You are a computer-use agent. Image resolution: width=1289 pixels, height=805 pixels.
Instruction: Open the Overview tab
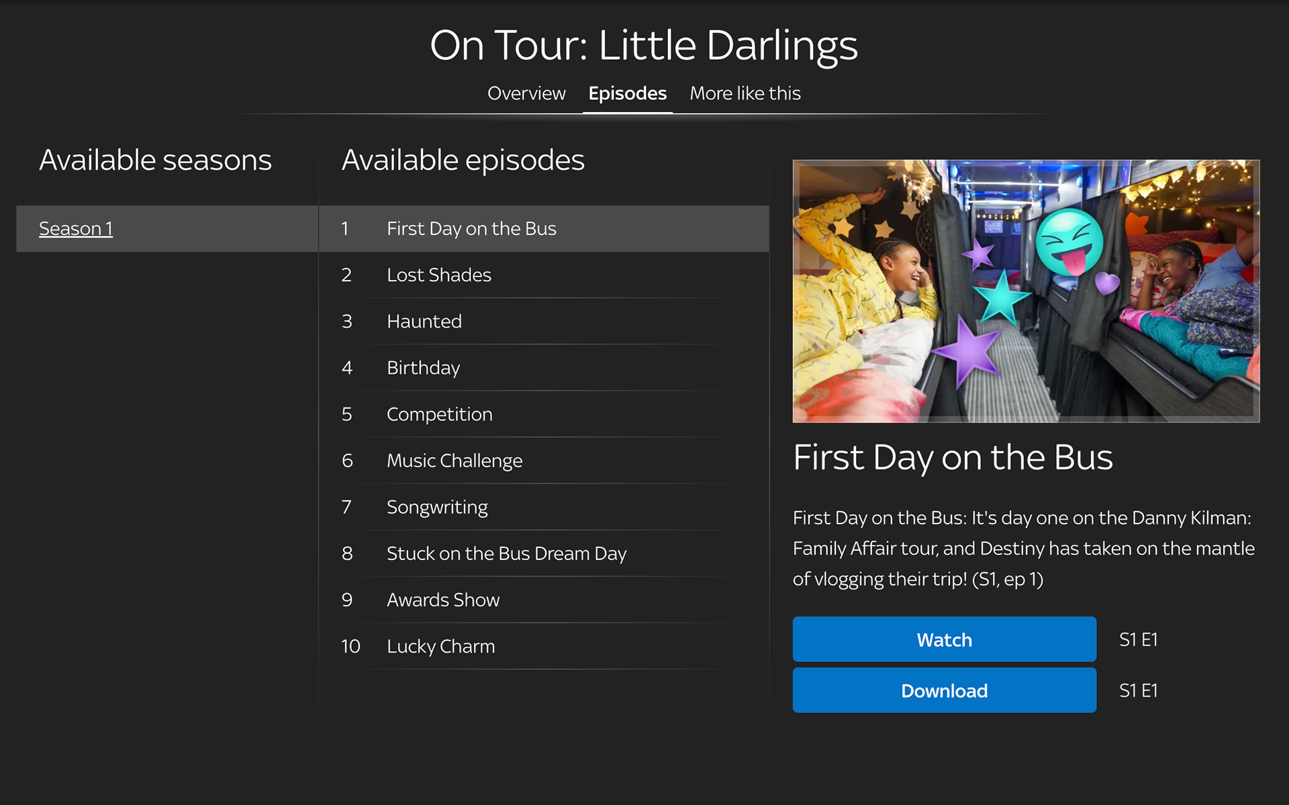(526, 93)
